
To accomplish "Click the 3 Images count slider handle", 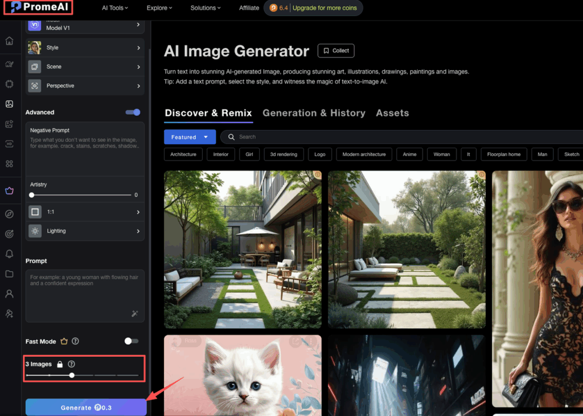I will 72,375.
